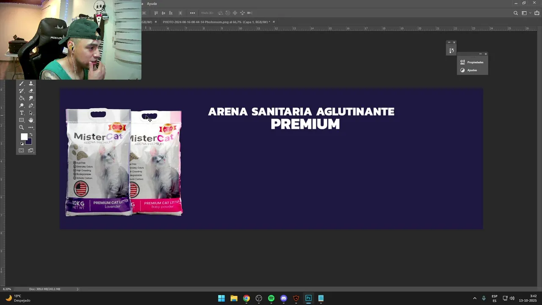Viewport: 542px width, 305px height.
Task: Distribute horizontally in options bar
Action: coord(180,13)
